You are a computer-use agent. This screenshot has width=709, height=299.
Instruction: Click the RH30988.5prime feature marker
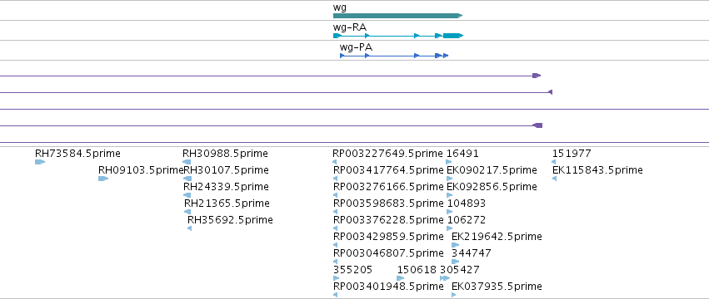[187, 162]
